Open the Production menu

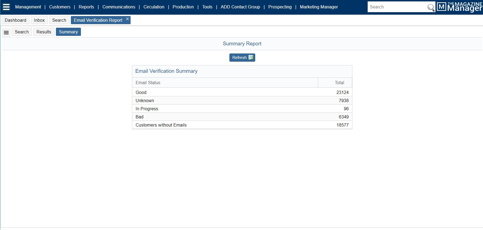[x=183, y=7]
